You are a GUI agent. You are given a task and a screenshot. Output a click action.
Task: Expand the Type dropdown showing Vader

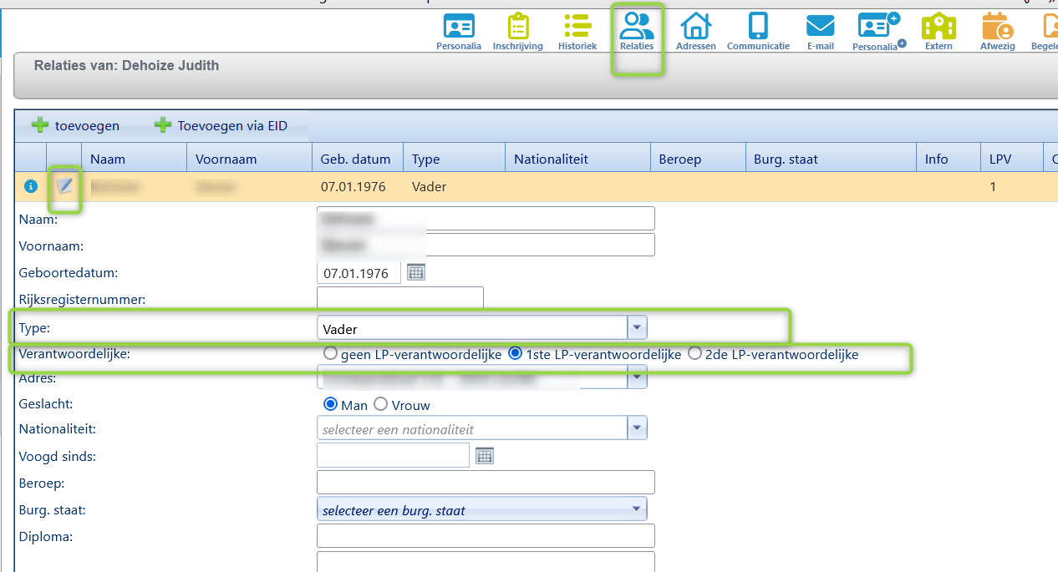coord(637,329)
